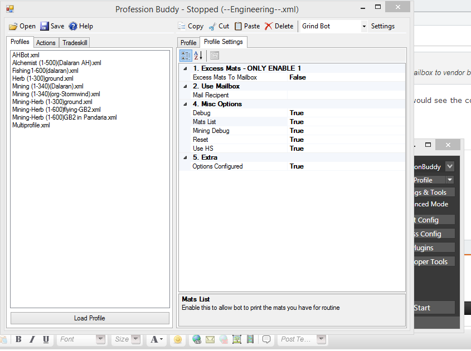Image resolution: width=471 pixels, height=351 pixels.
Task: Remove link using the faded globe icon
Action: 223,339
